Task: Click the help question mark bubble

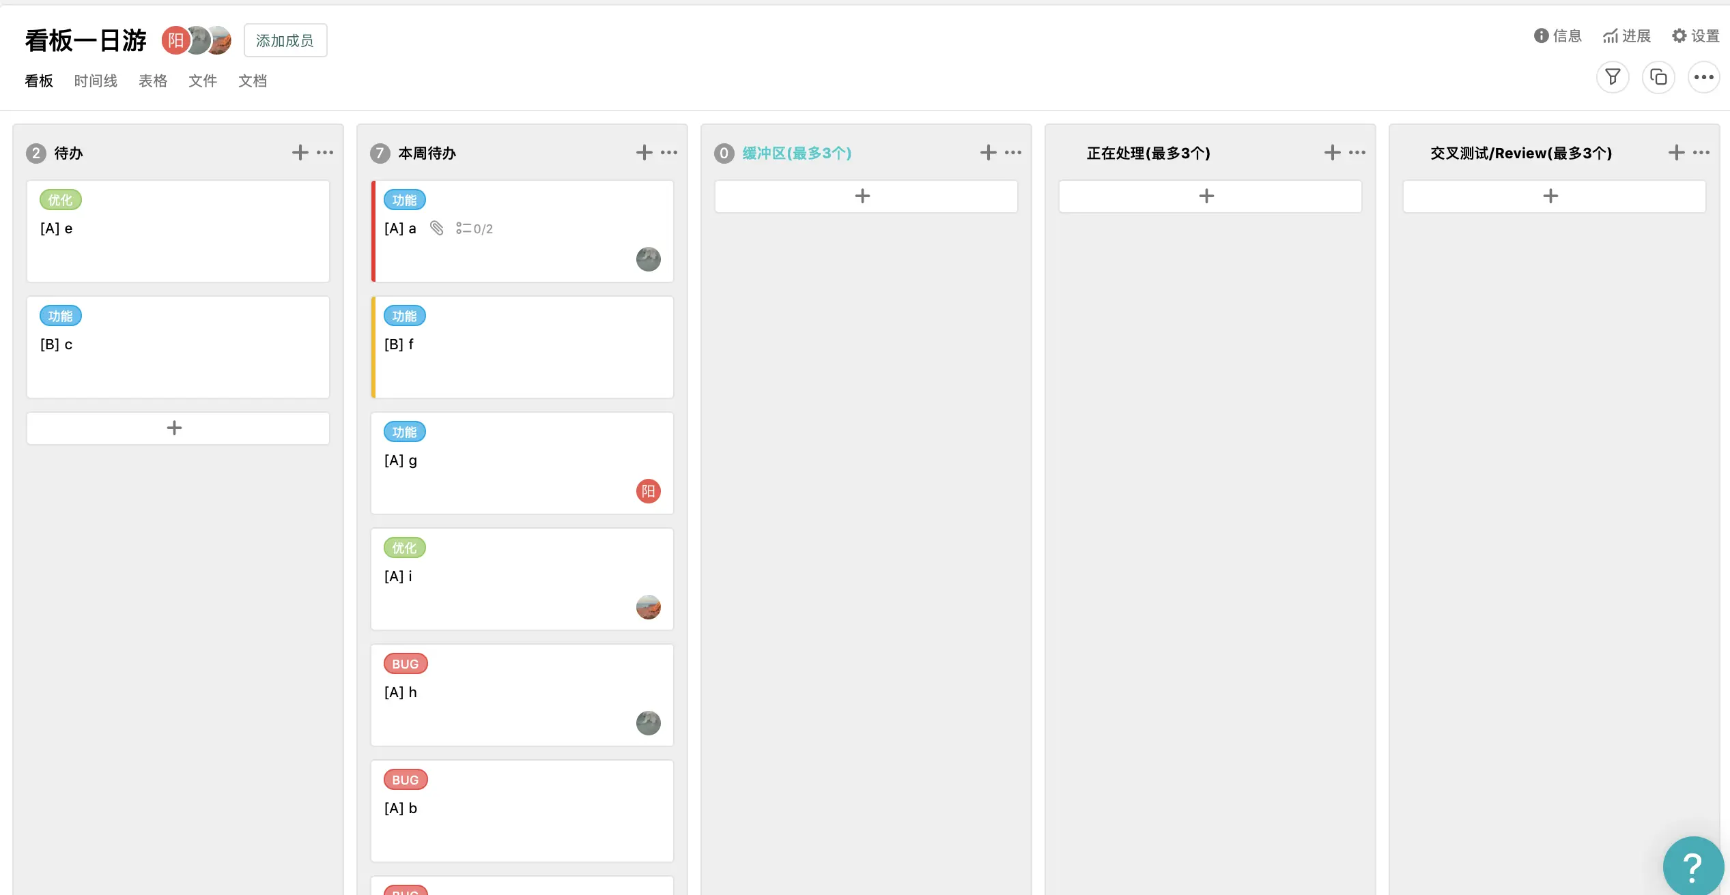Action: 1692,867
